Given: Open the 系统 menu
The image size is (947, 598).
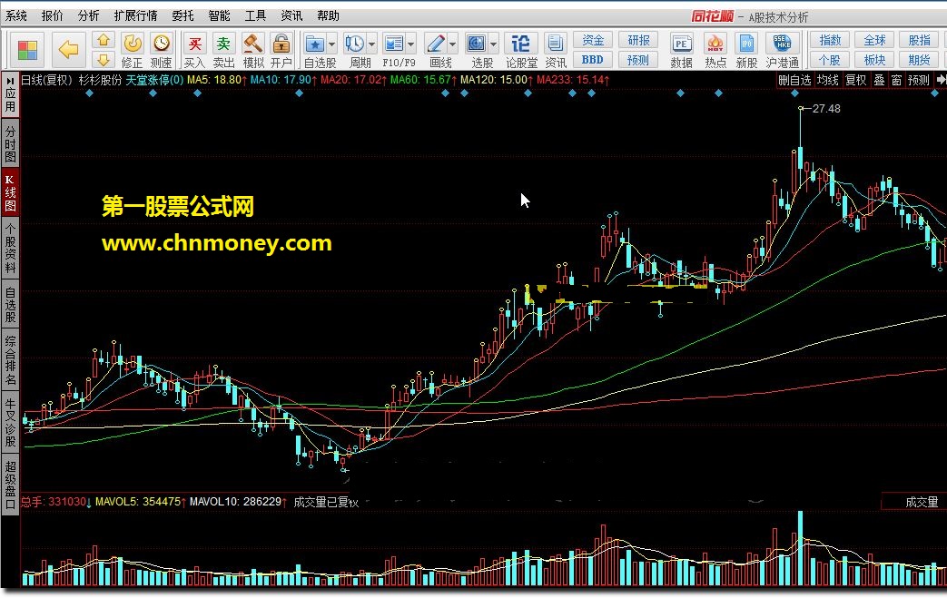Looking at the screenshot, I should point(16,15).
